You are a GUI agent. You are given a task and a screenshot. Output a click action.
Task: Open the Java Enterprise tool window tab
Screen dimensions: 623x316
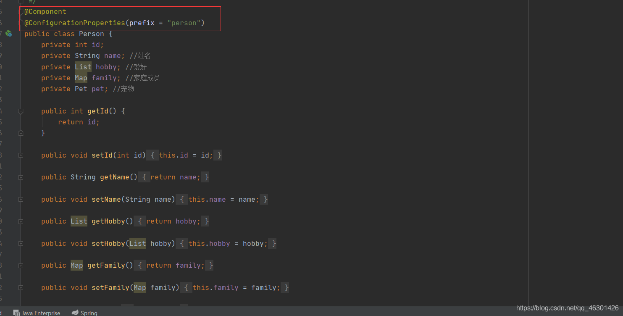[x=37, y=313]
